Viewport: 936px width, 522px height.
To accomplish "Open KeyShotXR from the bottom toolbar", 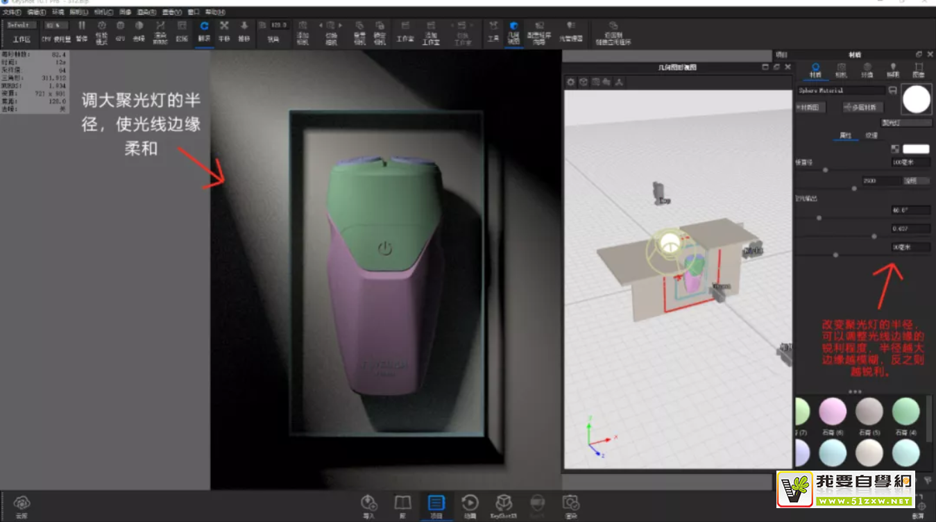I will pos(504,505).
